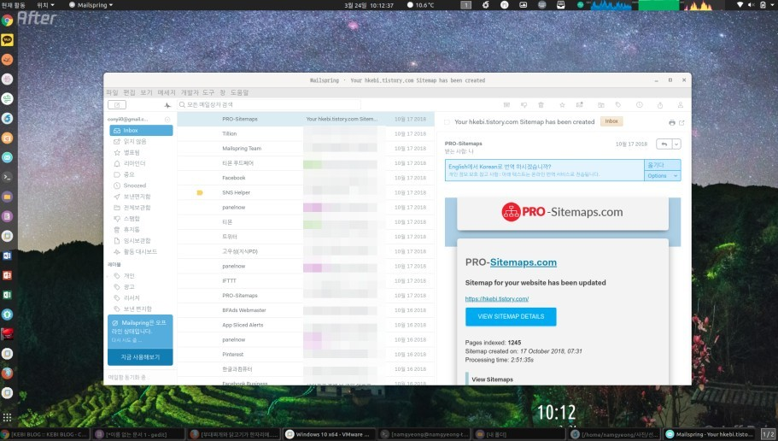This screenshot has width=778, height=441.
Task: Open the https://hkebi.tistory.com/ link
Action: (497, 299)
